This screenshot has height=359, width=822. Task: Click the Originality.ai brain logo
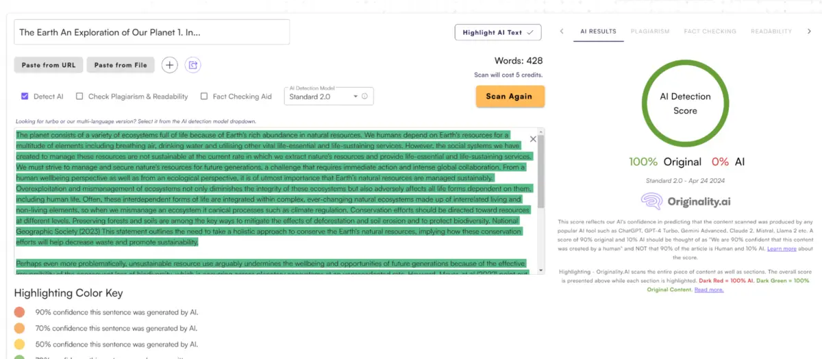(651, 201)
